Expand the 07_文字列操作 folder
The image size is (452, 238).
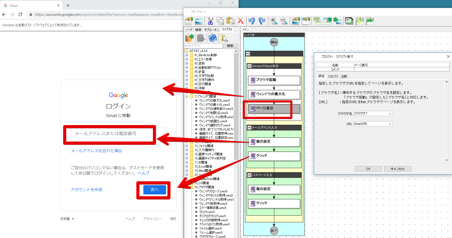click(187, 80)
